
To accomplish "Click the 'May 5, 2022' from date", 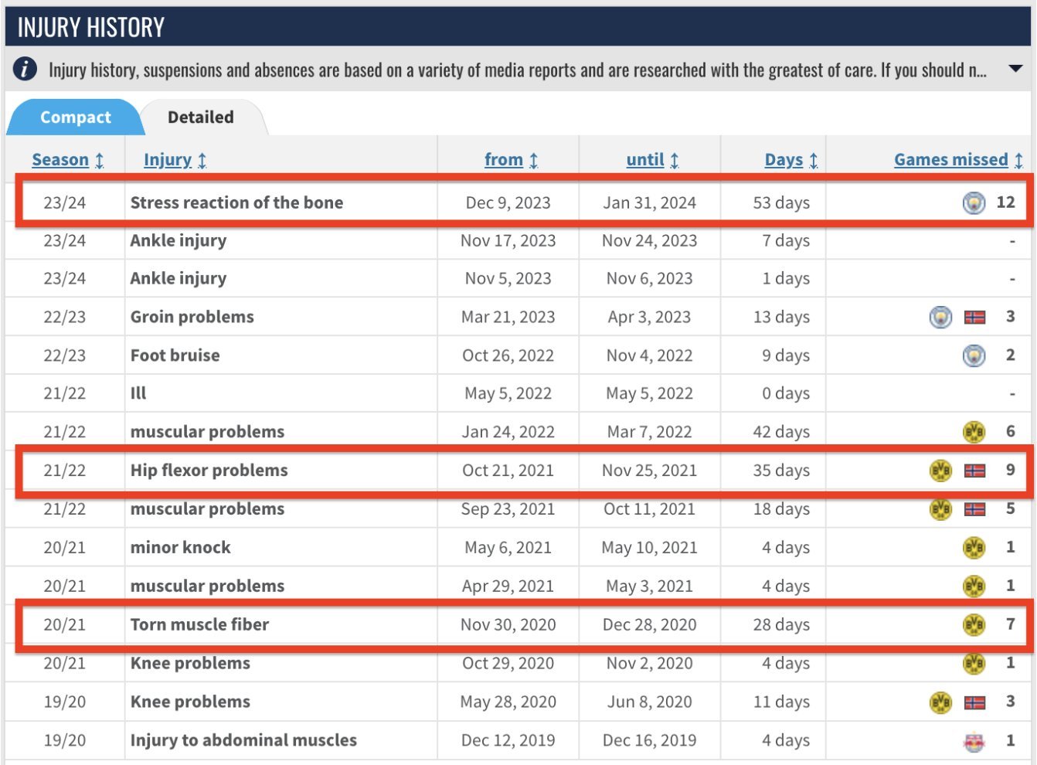I will tap(508, 393).
